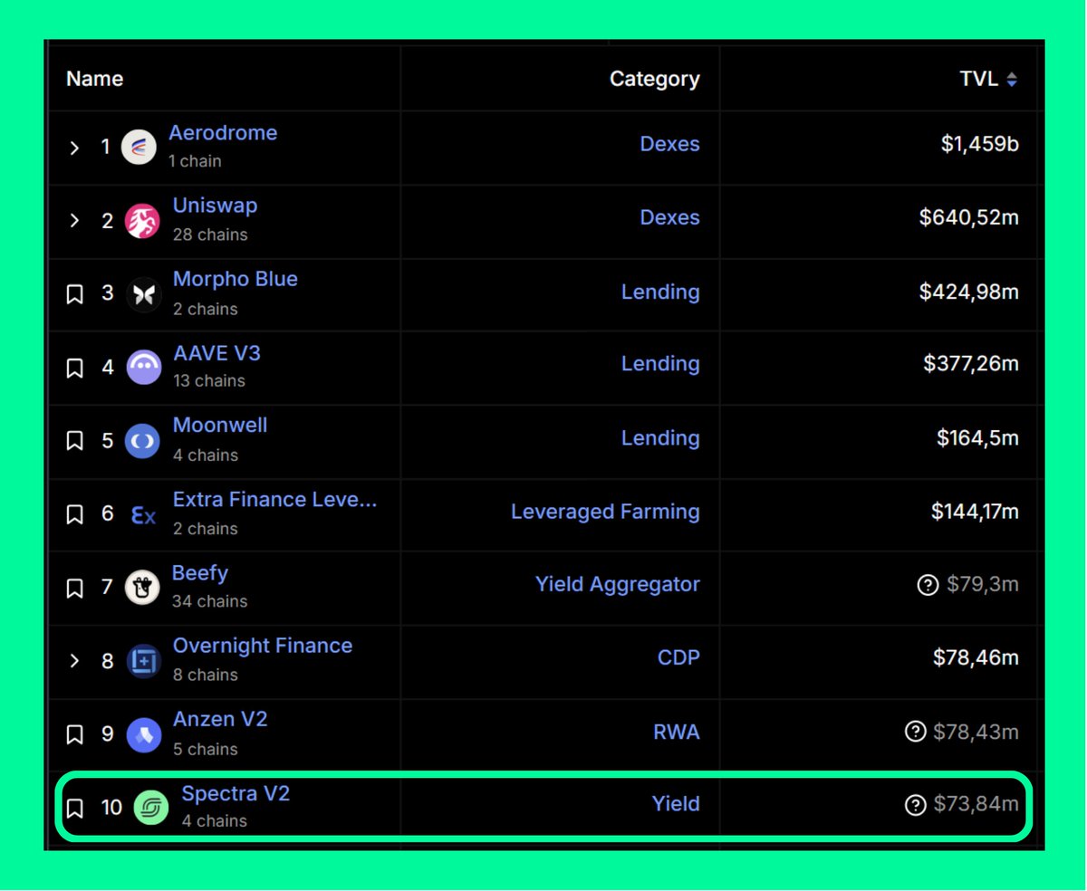Screen dimensions: 1087x891
Task: Bookmark the Spectra V2 row
Action: [x=75, y=808]
